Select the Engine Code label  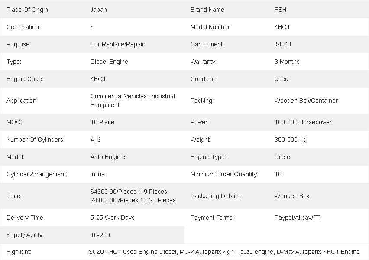pos(25,79)
